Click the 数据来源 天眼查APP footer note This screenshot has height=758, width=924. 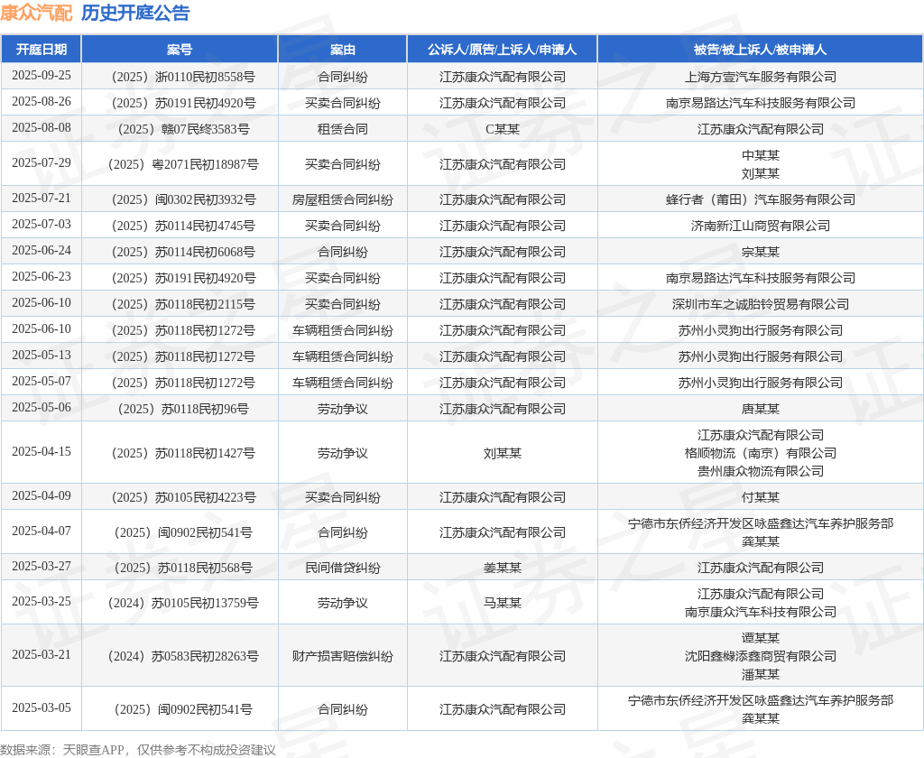click(138, 750)
